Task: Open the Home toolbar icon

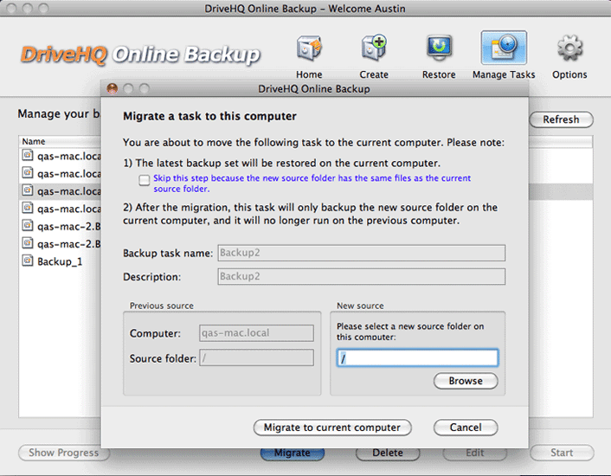Action: click(x=309, y=50)
